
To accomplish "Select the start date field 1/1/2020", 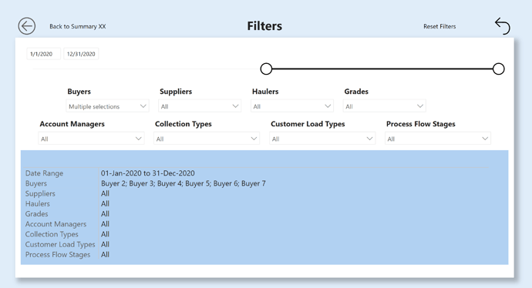I will click(44, 54).
